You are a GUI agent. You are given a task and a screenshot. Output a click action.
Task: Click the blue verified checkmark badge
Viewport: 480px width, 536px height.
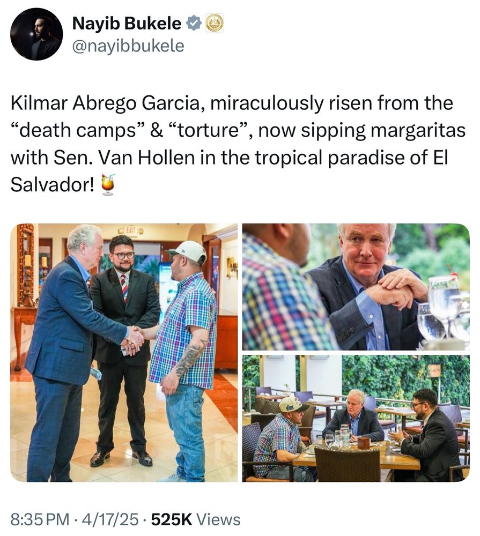pyautogui.click(x=194, y=23)
